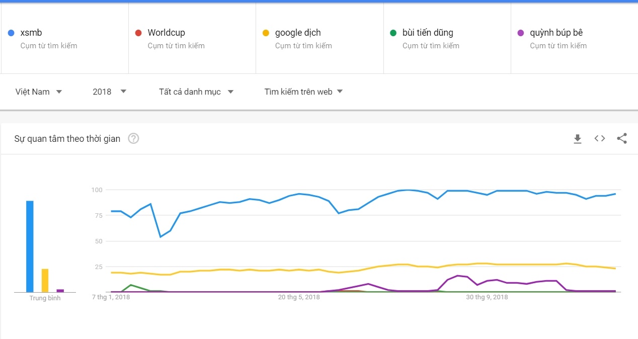This screenshot has height=339, width=638.
Task: Click the green dot beside bùi tiến dũng
Action: point(393,32)
